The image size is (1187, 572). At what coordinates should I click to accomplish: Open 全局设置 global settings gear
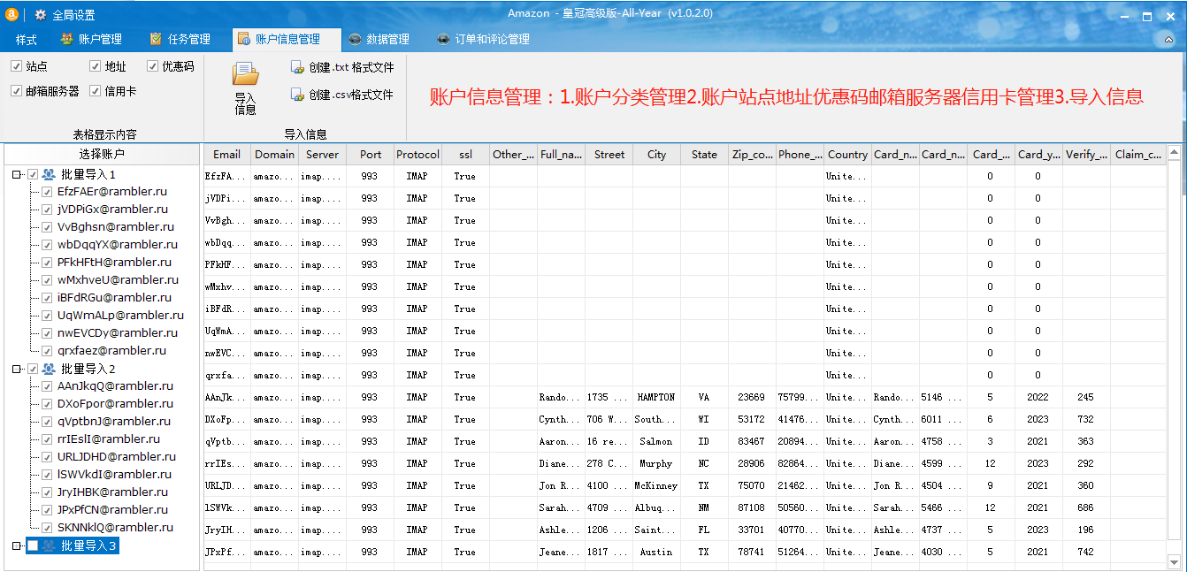pos(41,15)
